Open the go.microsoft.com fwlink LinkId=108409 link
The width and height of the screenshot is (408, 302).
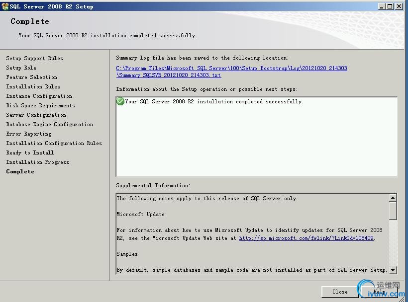coord(306,238)
